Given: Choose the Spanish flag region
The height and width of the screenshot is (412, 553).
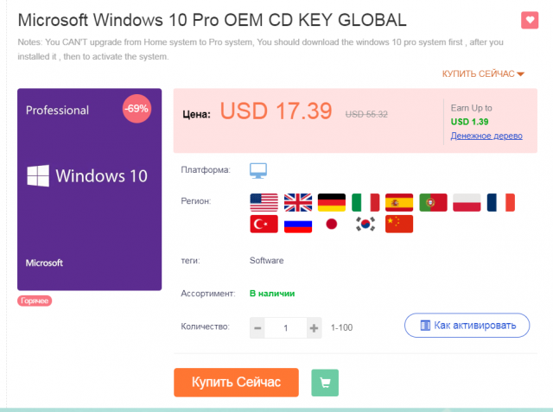Looking at the screenshot, I should tap(399, 202).
